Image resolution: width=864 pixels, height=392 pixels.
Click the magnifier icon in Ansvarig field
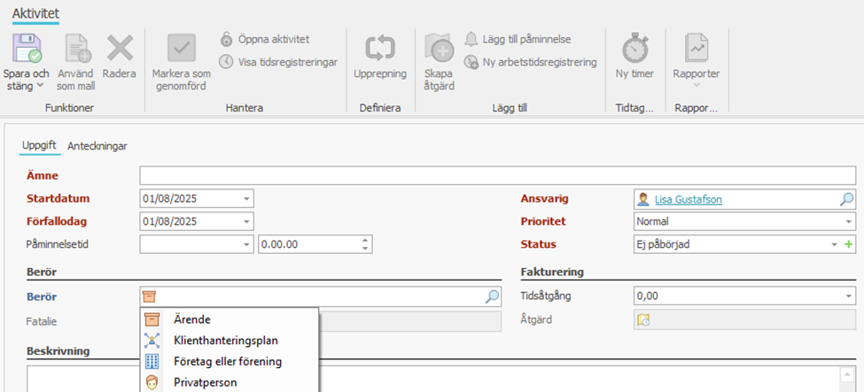(847, 199)
